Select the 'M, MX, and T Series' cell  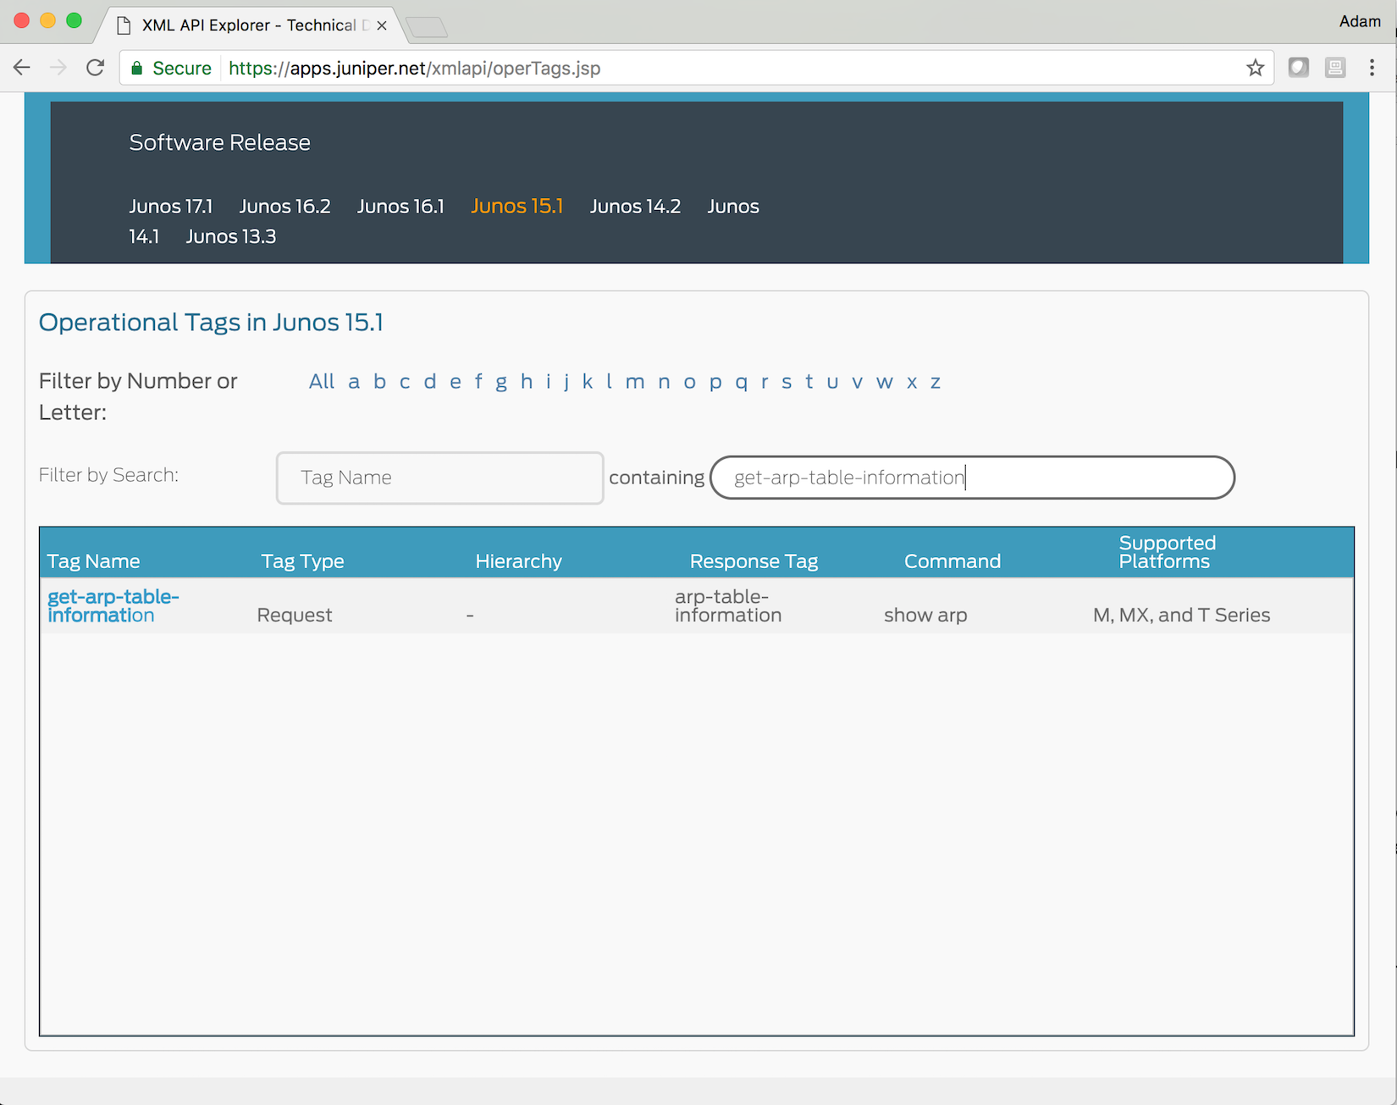1181,615
